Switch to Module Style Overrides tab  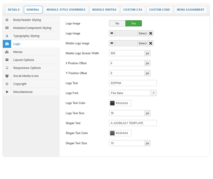click(66, 10)
